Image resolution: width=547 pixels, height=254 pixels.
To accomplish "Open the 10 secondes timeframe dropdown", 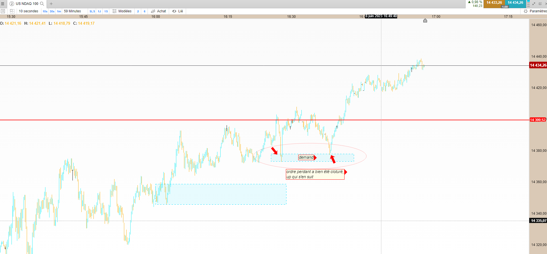I will click(28, 11).
